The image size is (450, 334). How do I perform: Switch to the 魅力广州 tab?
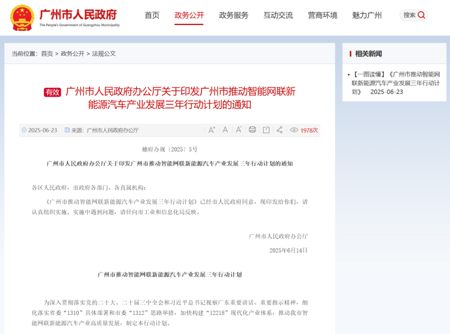pos(366,15)
